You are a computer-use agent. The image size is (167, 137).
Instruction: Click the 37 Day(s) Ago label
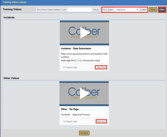[x=70, y=67]
